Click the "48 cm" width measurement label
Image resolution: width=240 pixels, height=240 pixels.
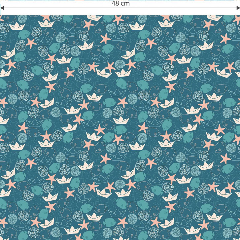click(x=120, y=4)
